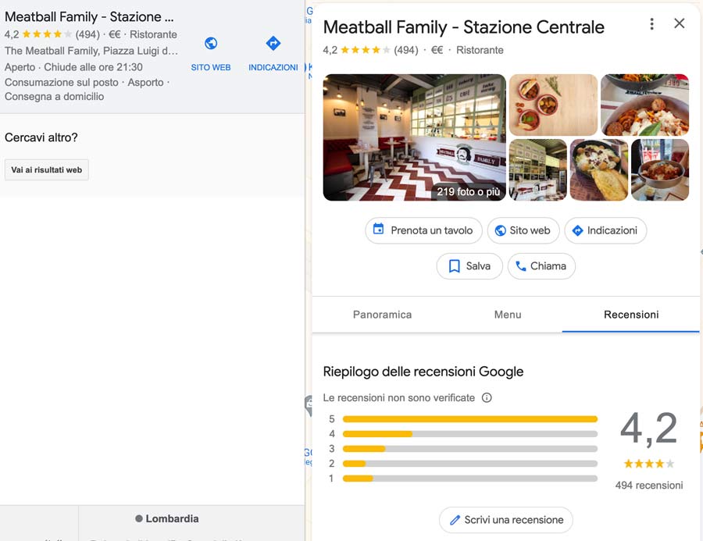
Task: Call the restaurant with Chiama button
Action: pyautogui.click(x=541, y=266)
